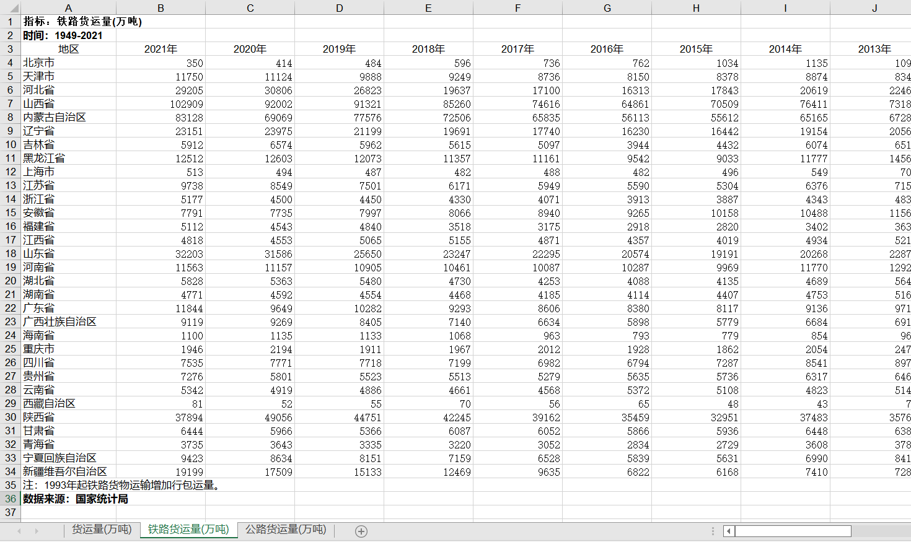
Task: Click value 963 for 海南省 2017
Action: (x=517, y=335)
